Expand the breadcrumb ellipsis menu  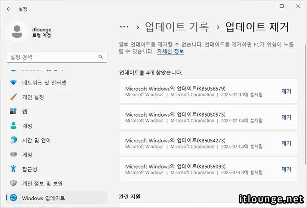124,27
